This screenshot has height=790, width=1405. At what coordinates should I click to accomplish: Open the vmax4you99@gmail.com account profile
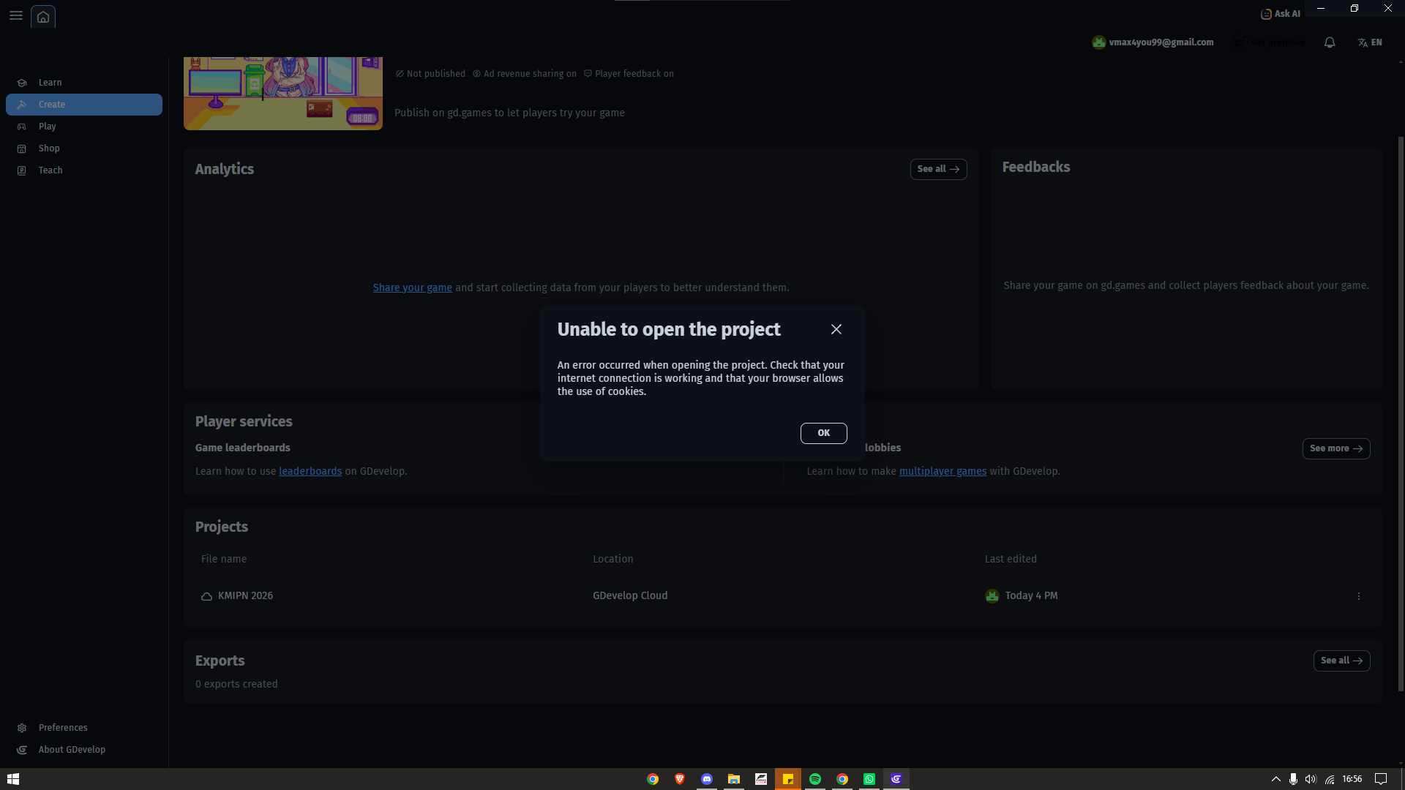1153,42
